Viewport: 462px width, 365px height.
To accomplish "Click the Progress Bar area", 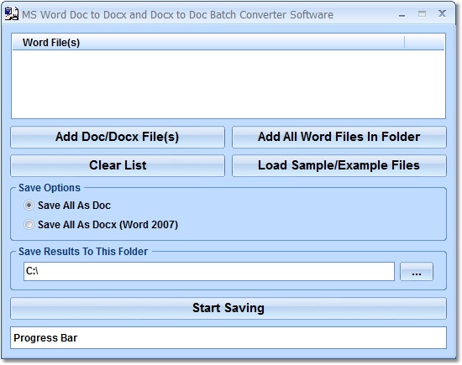I will (228, 337).
